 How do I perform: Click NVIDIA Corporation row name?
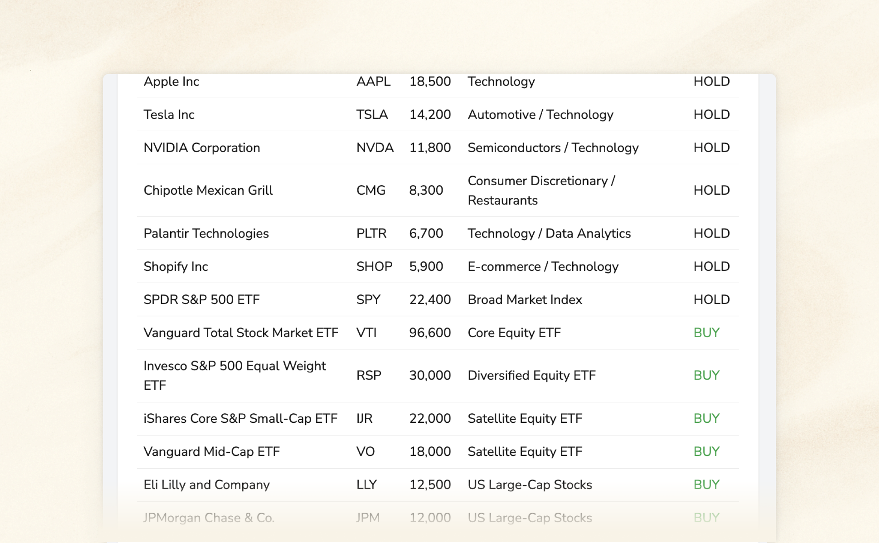click(x=202, y=148)
